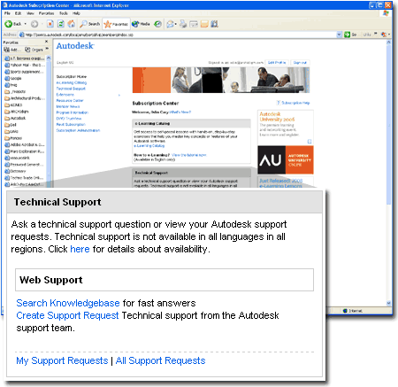This screenshot has height=387, width=398.
Task: Open the Autodesk University 2006 promo
Action: pyautogui.click(x=286, y=127)
